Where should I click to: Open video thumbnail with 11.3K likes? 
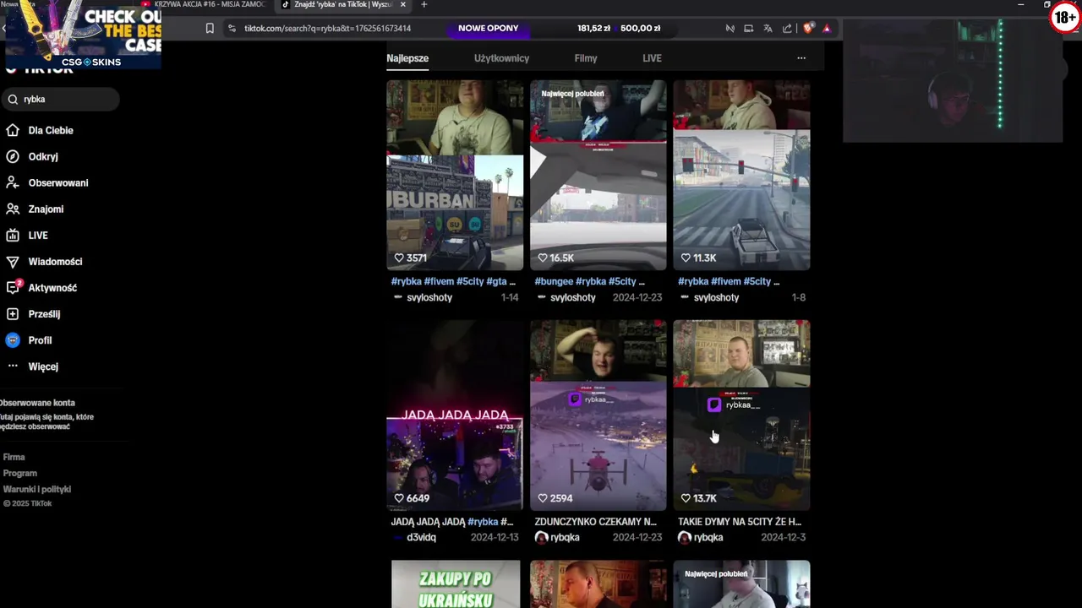pyautogui.click(x=741, y=175)
